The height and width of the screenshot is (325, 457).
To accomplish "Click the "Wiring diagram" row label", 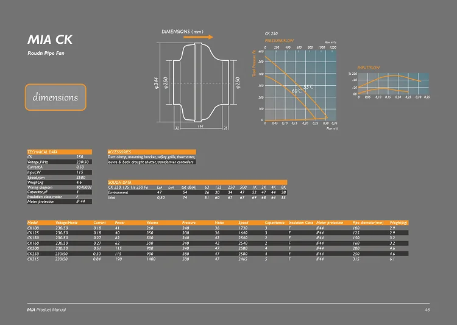I will 40,187.
